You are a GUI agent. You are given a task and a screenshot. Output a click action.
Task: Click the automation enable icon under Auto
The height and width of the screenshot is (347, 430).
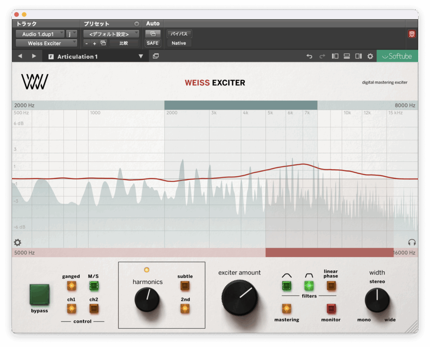point(153,34)
